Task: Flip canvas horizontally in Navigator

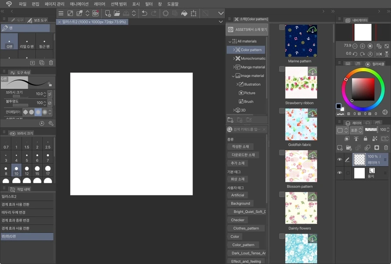Action: (x=379, y=54)
